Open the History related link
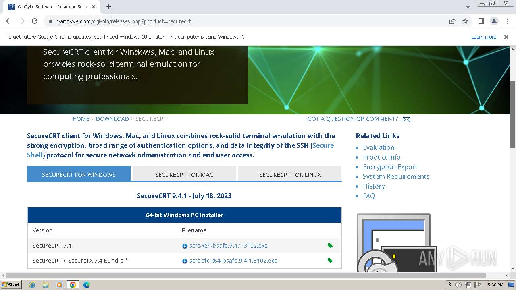This screenshot has width=516, height=290. tap(374, 186)
